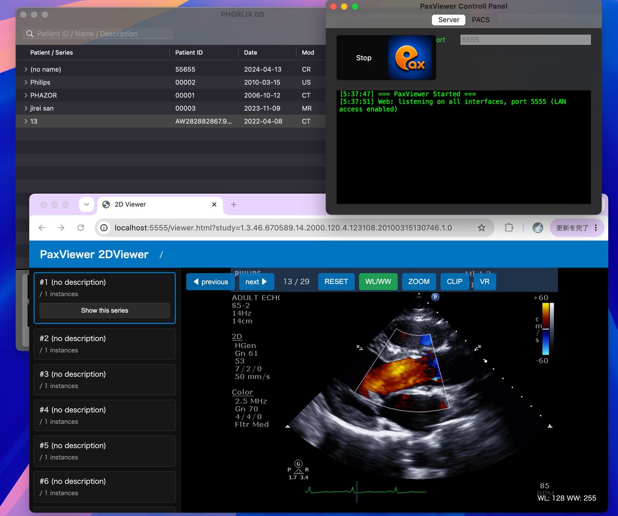Click the G marker icon on ultrasound image
Viewport: 618px width, 516px height.
pyautogui.click(x=298, y=463)
